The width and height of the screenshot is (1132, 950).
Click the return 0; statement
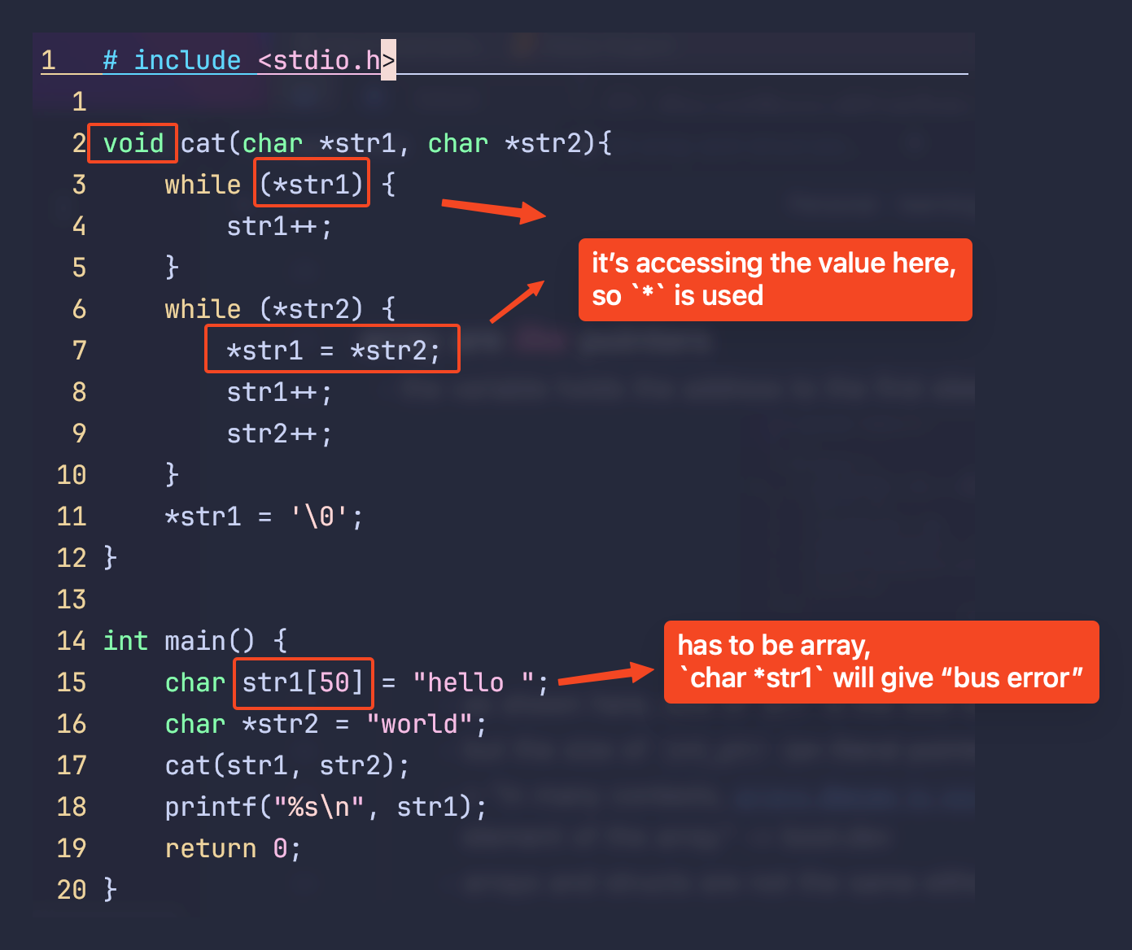pos(233,848)
